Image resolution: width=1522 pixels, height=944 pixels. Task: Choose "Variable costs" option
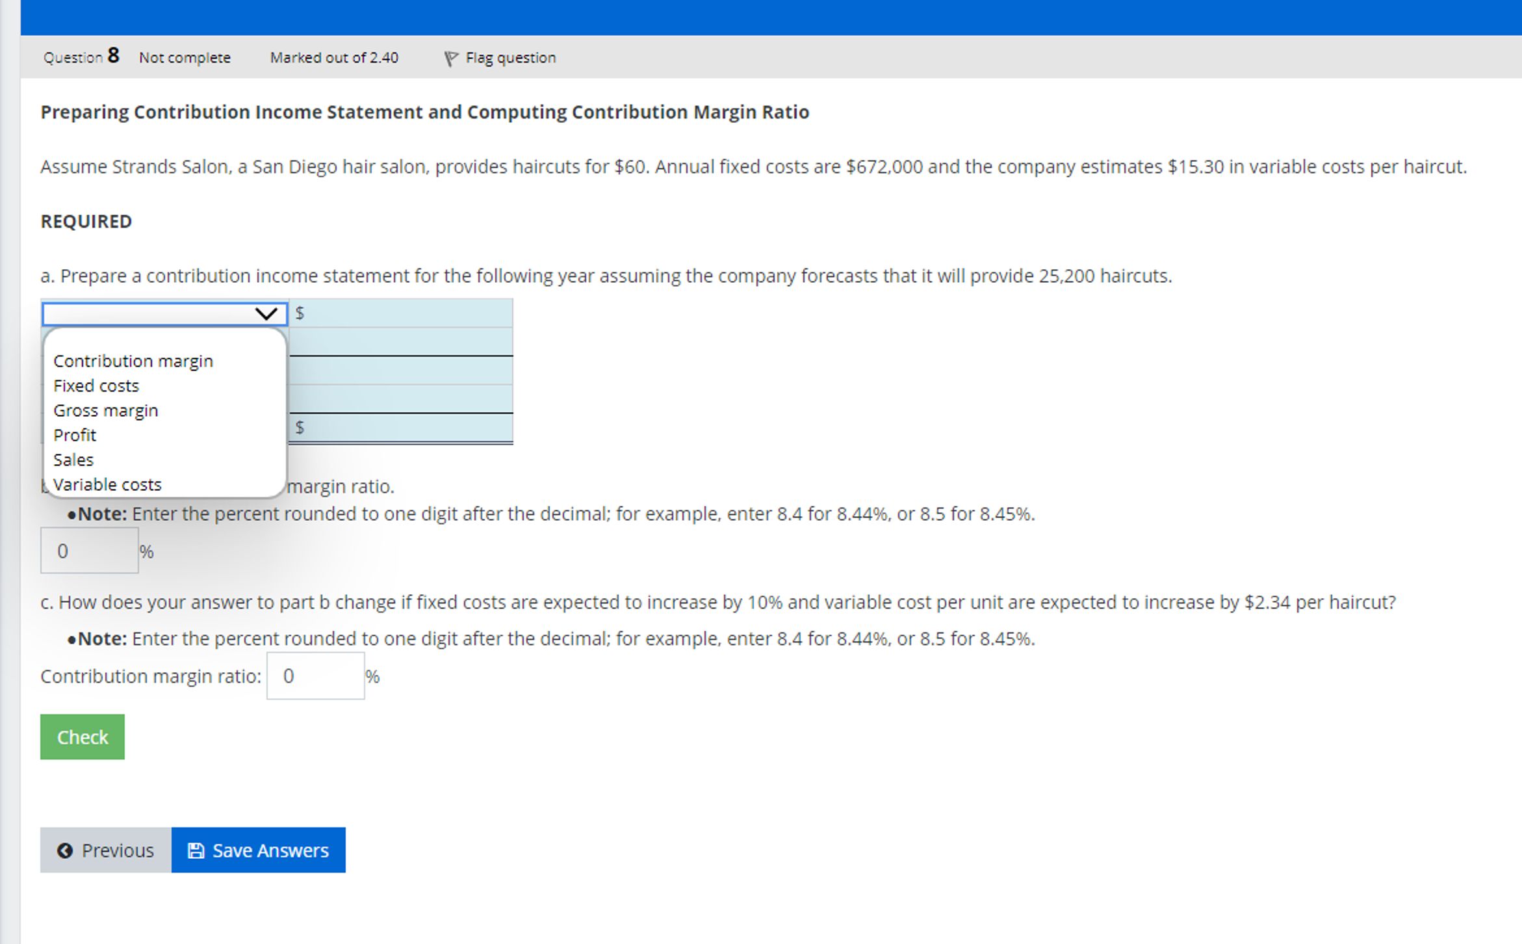pyautogui.click(x=107, y=484)
